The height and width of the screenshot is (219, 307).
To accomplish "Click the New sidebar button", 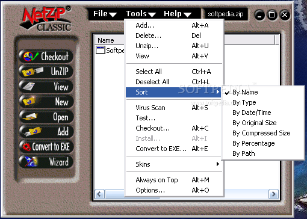I will pyautogui.click(x=46, y=102).
